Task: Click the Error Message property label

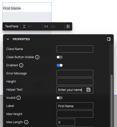Action: coord(17,73)
